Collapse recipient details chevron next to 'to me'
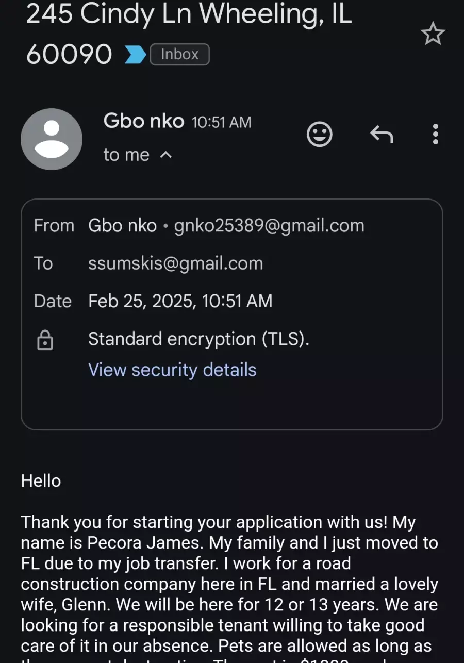 166,155
